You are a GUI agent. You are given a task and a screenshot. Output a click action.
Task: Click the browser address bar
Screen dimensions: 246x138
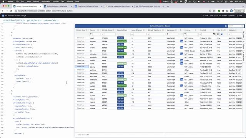coord(111,11)
